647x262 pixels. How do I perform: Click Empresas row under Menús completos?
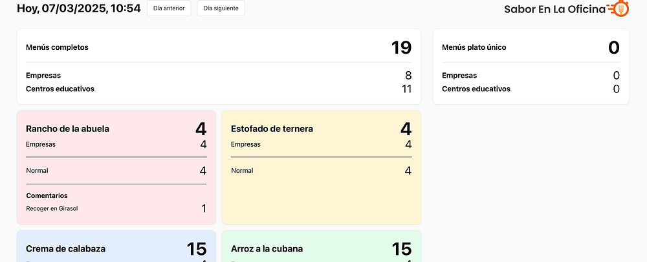pyautogui.click(x=219, y=76)
